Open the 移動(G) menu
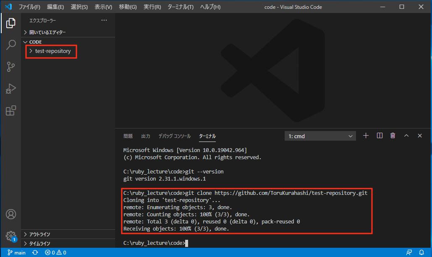 pyautogui.click(x=128, y=7)
